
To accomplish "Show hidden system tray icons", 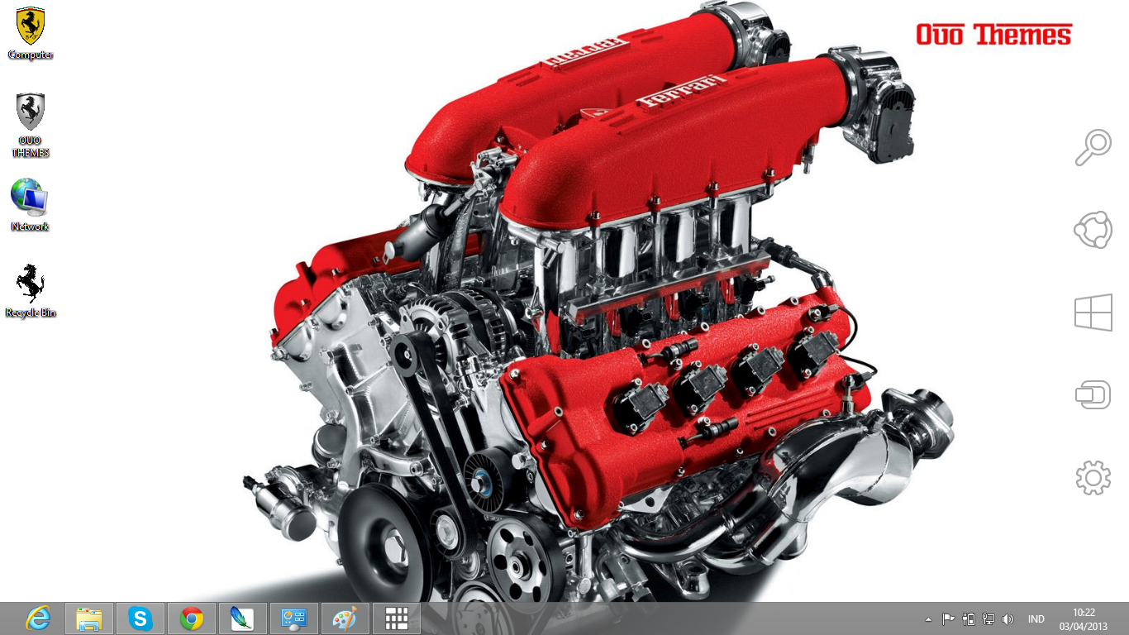I will coord(927,619).
